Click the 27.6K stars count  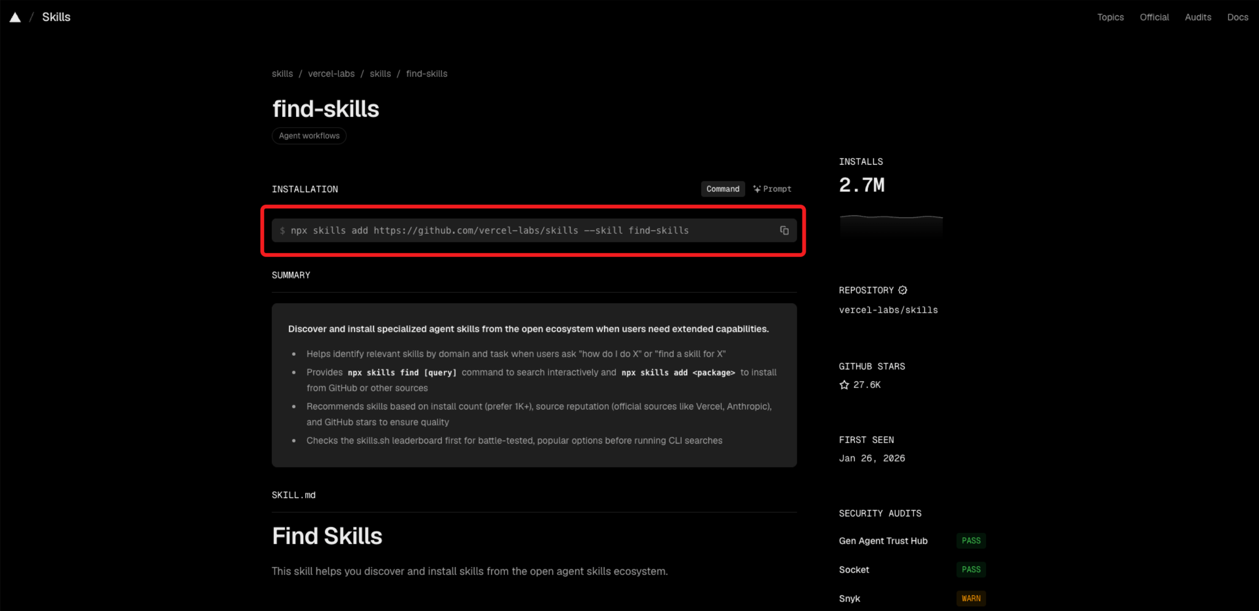pyautogui.click(x=867, y=385)
